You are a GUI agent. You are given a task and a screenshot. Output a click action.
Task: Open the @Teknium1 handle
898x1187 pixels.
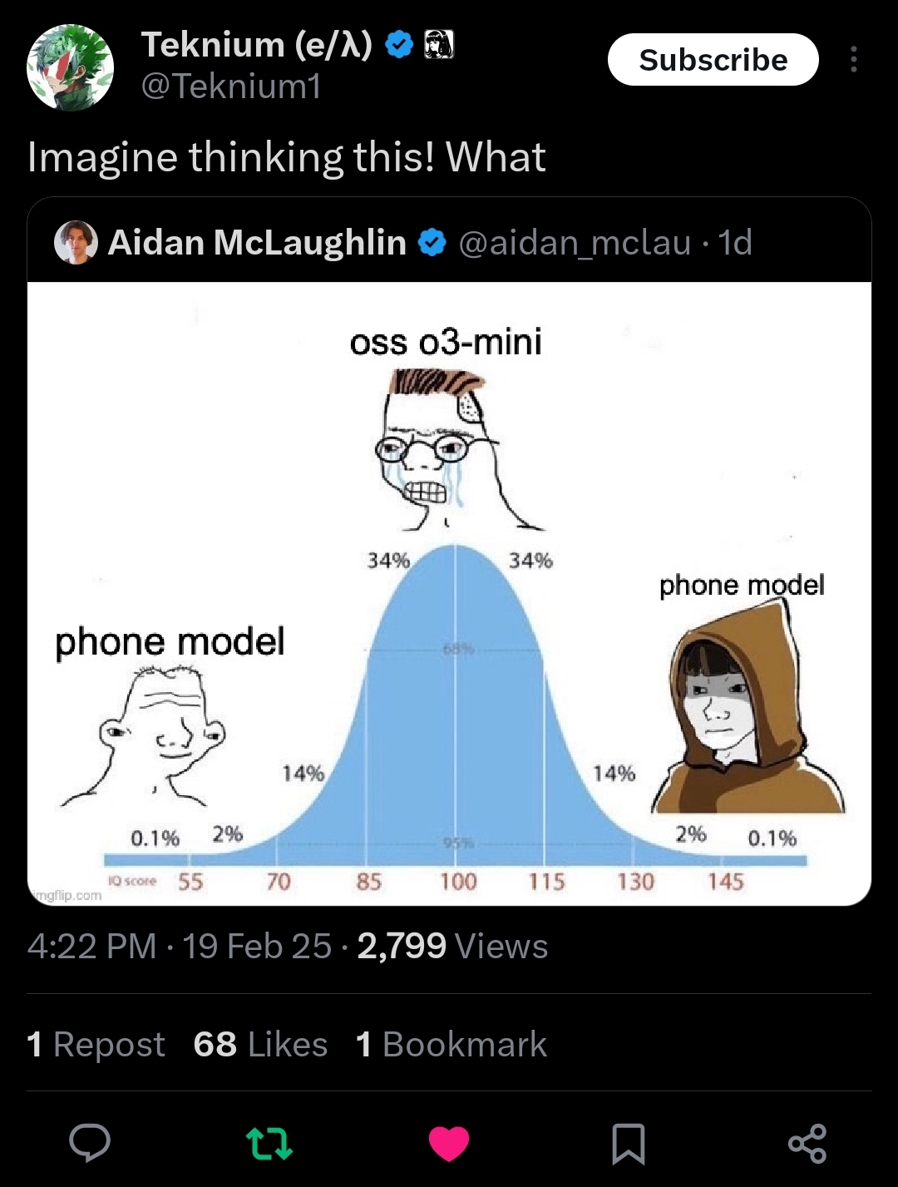[x=231, y=87]
